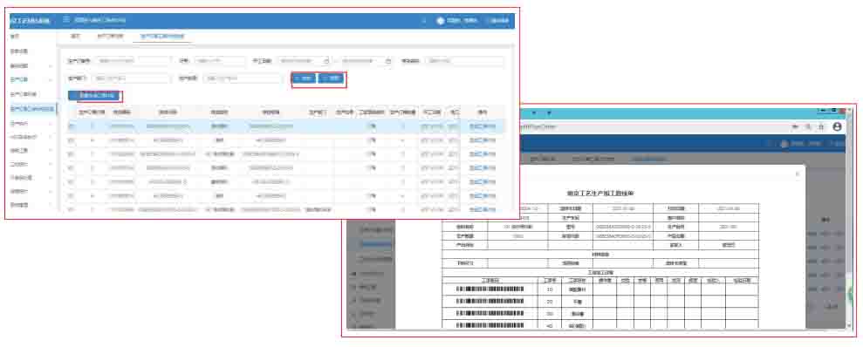The image size is (863, 347).
Task: Click the blue search button in red box
Action: click(304, 78)
